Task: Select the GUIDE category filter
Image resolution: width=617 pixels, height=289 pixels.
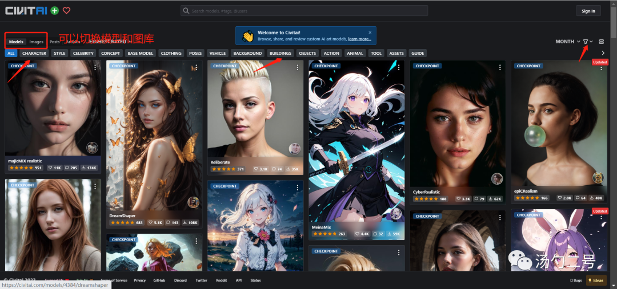Action: [418, 54]
